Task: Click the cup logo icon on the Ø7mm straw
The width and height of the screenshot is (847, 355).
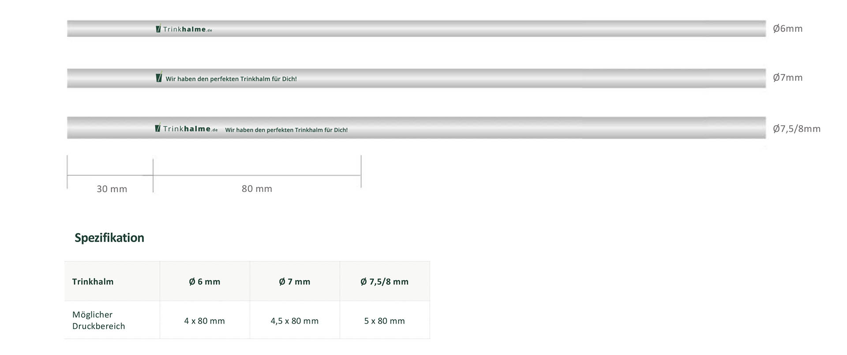Action: click(x=159, y=78)
